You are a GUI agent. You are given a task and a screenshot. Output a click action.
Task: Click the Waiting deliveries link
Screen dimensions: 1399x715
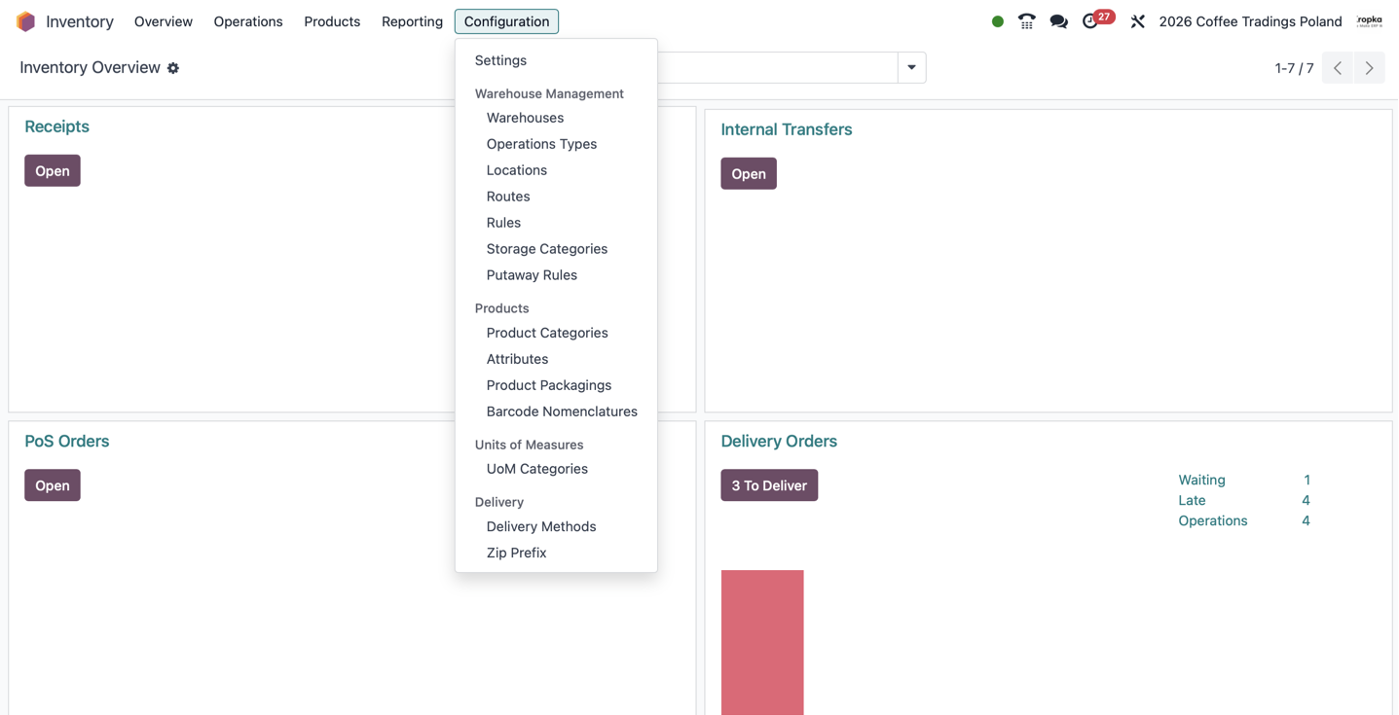click(x=1201, y=480)
